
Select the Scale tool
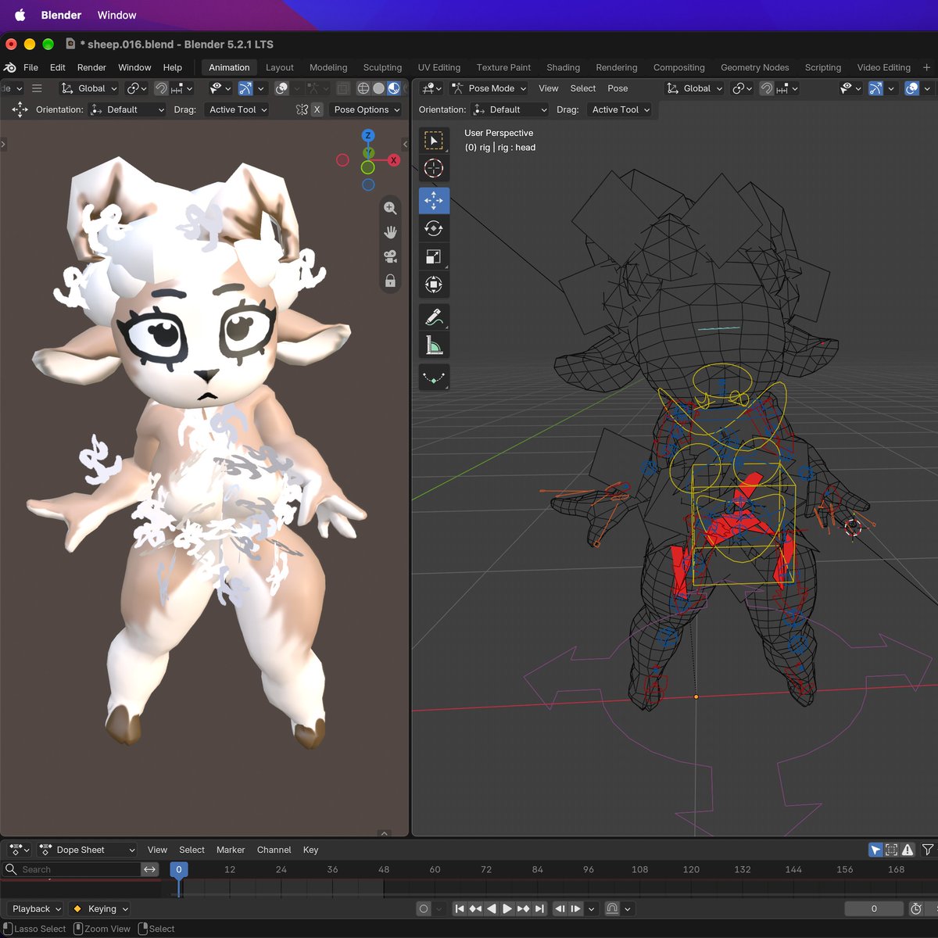point(434,256)
